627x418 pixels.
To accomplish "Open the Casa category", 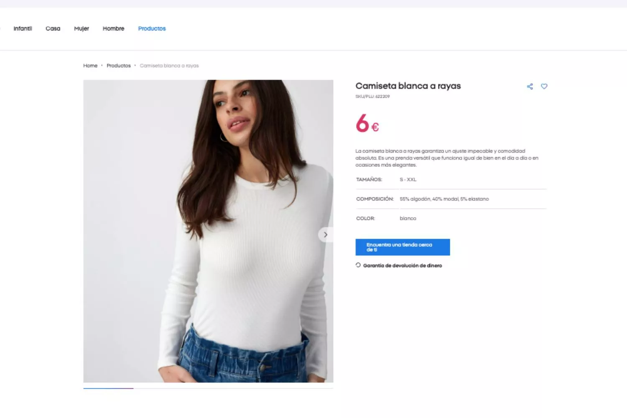I will click(53, 28).
